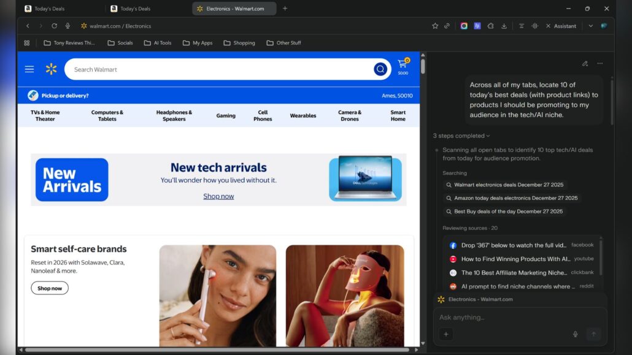632x355 pixels.
Task: Open the Tony Reviews Thi... bookmark folder
Action: pos(69,43)
